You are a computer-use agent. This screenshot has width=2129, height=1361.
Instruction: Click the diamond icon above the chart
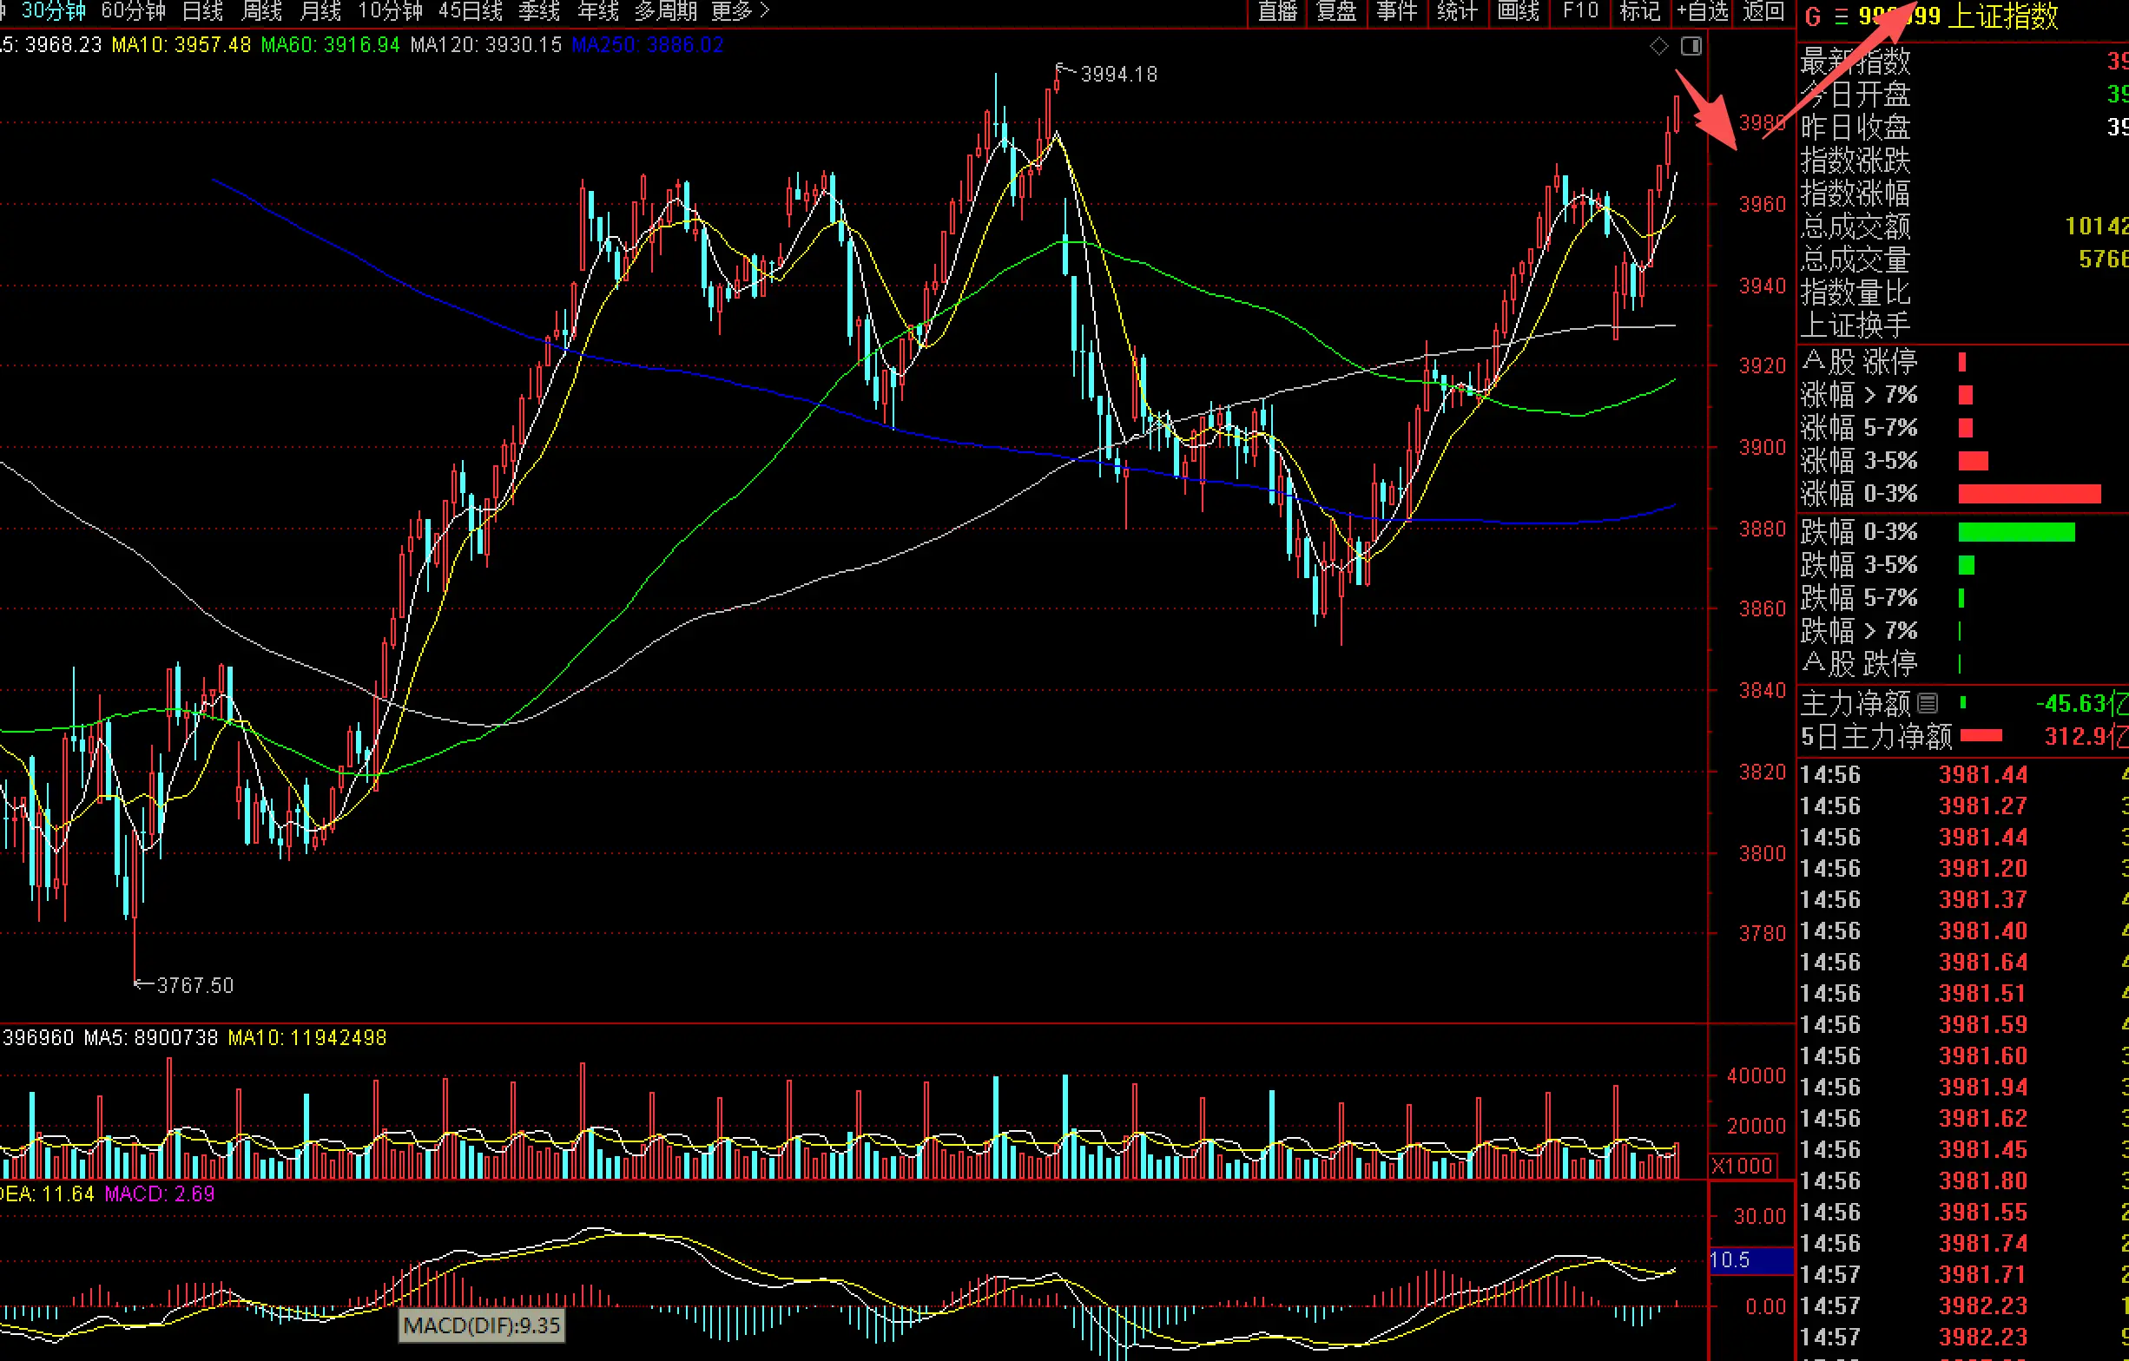coord(1658,46)
